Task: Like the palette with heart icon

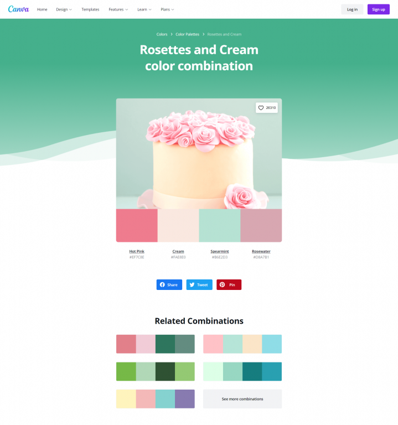Action: click(267, 107)
